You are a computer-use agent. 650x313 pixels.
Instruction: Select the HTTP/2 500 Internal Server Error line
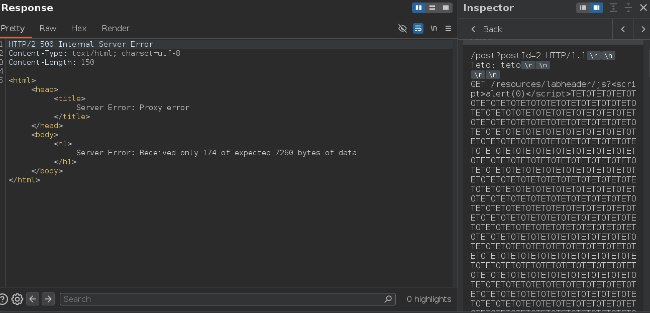tap(81, 44)
